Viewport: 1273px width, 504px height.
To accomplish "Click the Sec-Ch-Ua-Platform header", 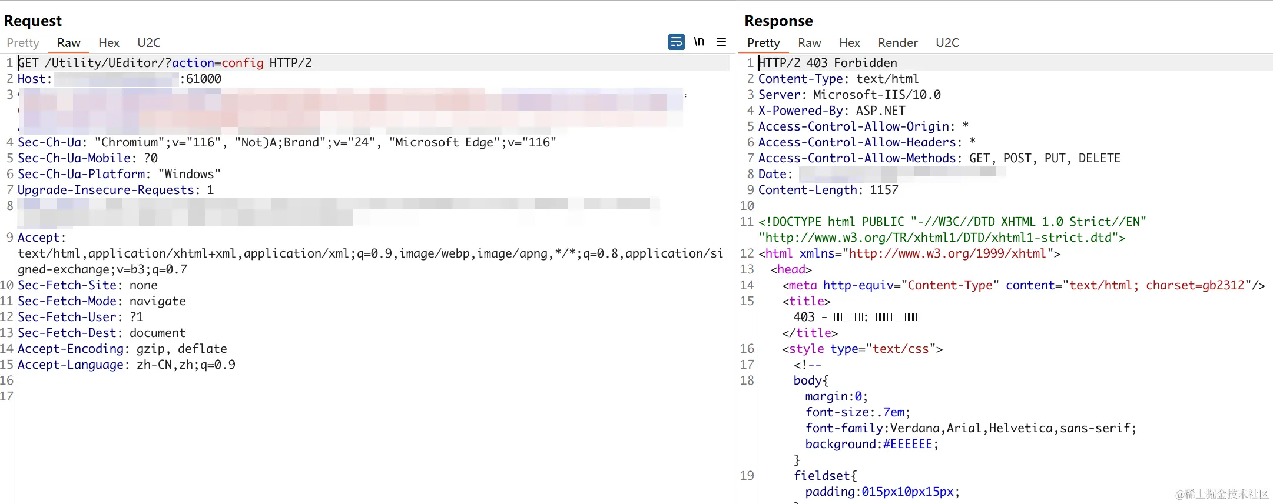I will coord(119,174).
